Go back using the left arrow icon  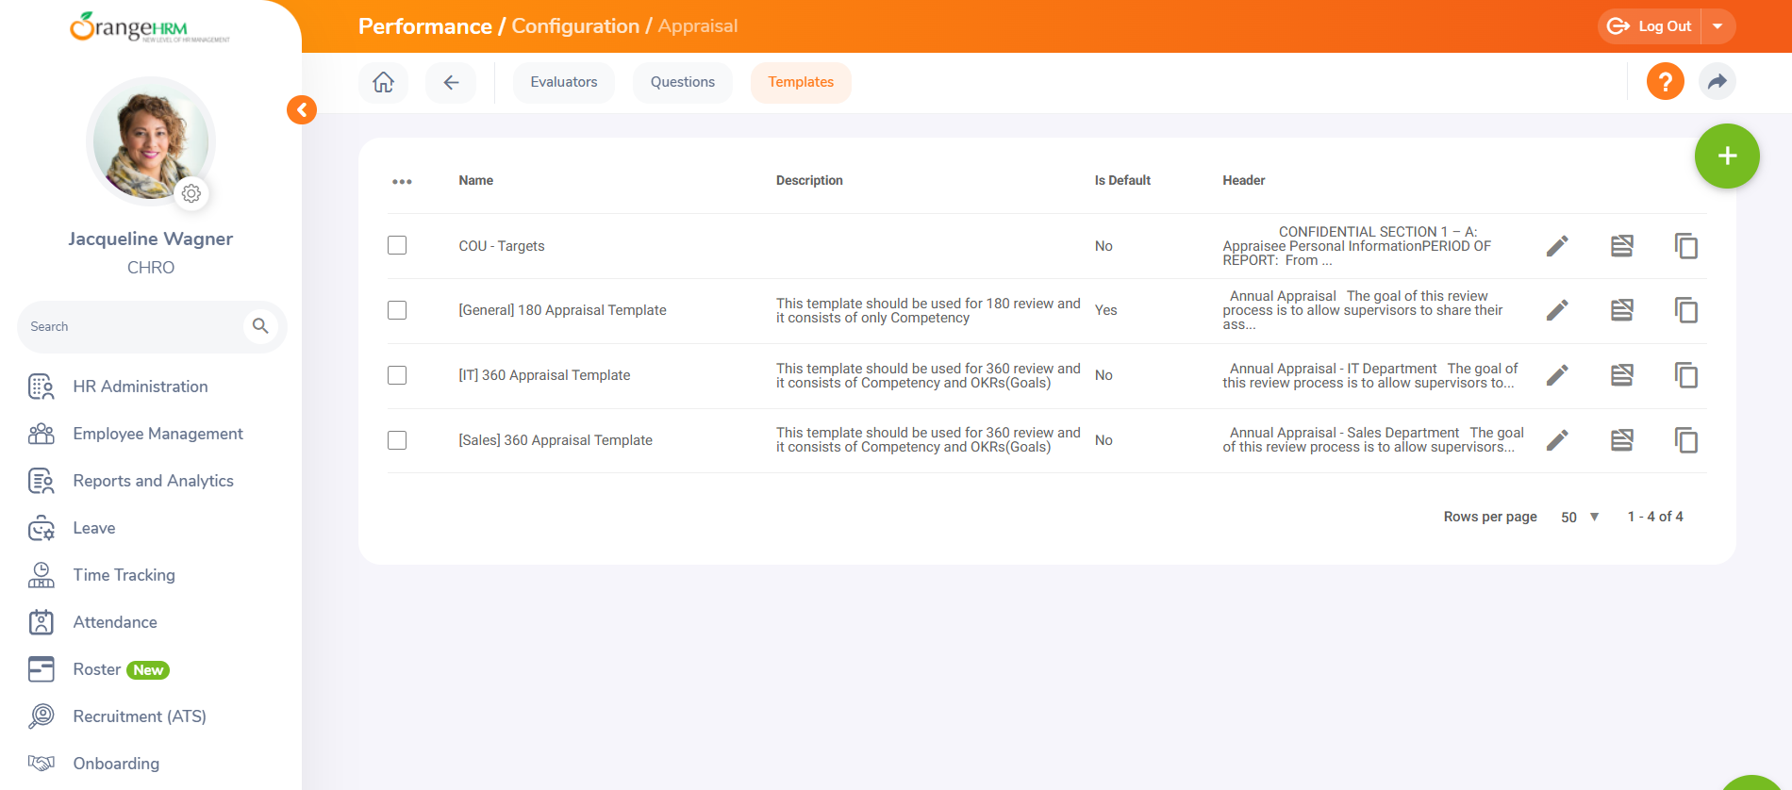click(451, 82)
